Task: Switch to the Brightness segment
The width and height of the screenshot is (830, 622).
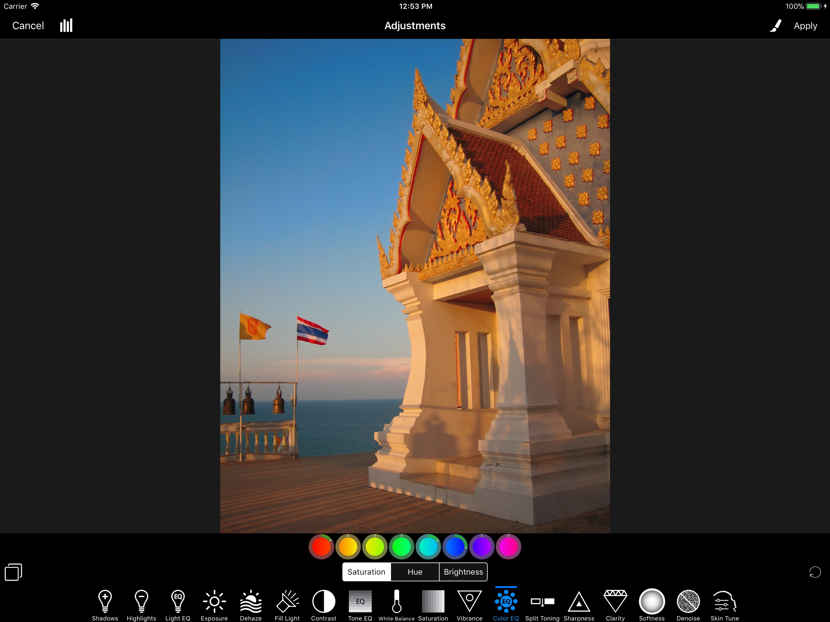Action: [463, 572]
